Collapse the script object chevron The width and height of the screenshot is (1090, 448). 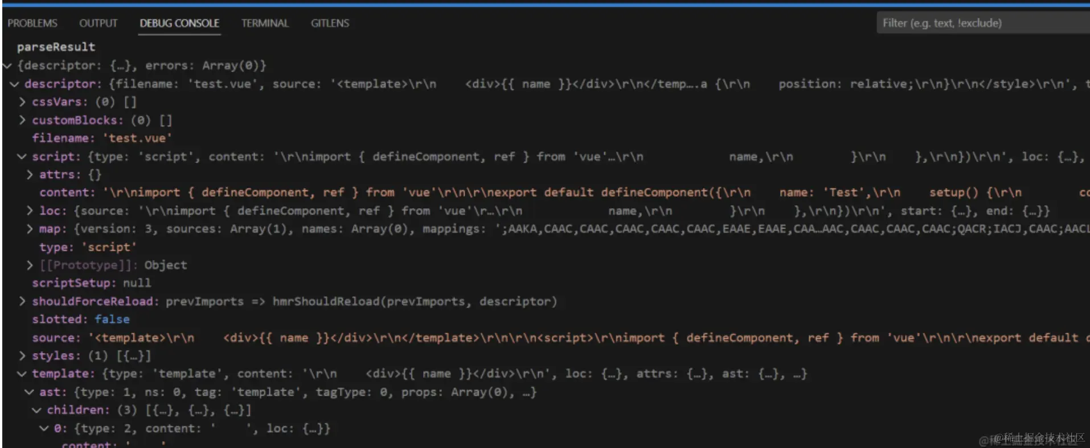(22, 156)
